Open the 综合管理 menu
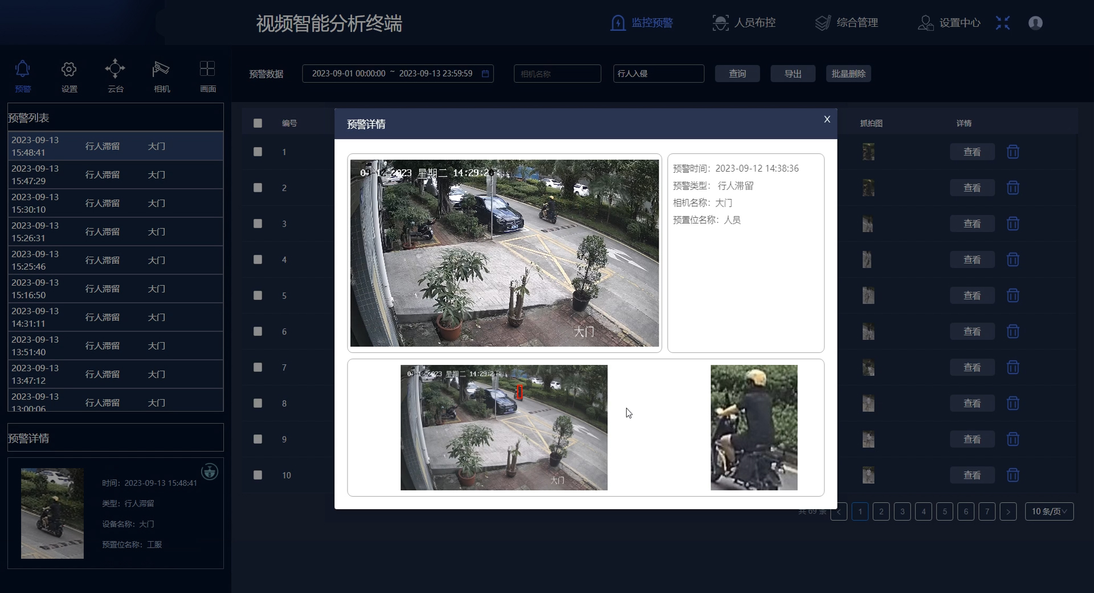1094x593 pixels. [847, 23]
